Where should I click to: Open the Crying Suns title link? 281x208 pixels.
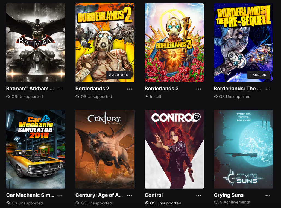[x=229, y=195]
